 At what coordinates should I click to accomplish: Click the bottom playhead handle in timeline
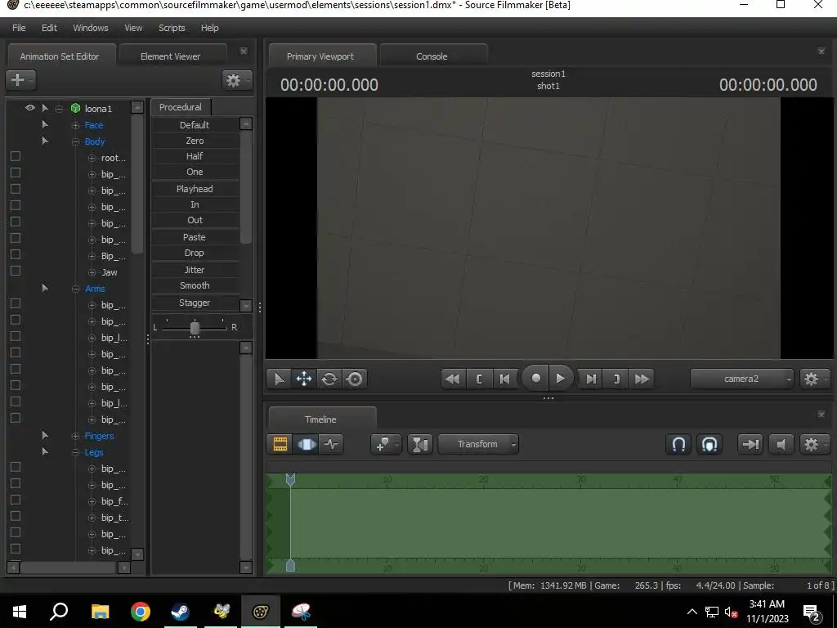point(290,566)
